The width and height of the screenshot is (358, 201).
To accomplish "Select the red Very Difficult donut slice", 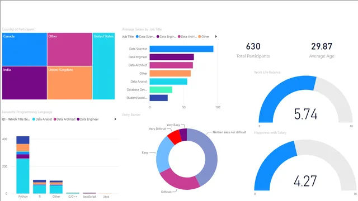I will (175, 137).
